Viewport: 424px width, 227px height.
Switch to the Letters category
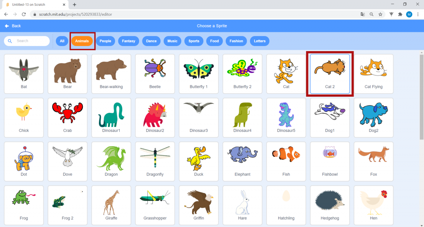point(260,41)
